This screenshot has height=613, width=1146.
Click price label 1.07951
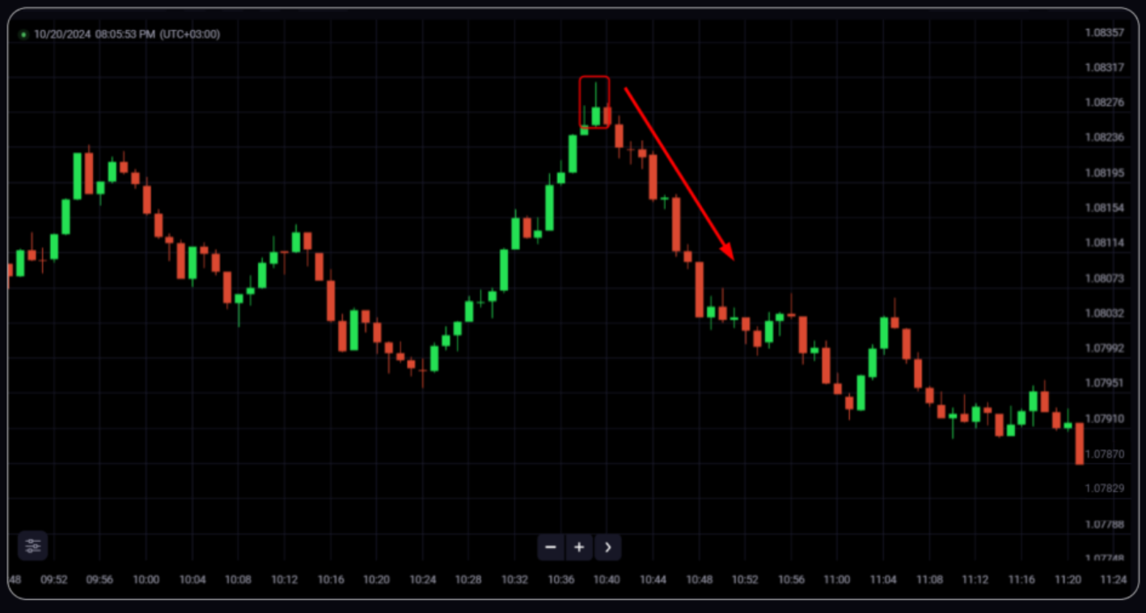pyautogui.click(x=1104, y=383)
